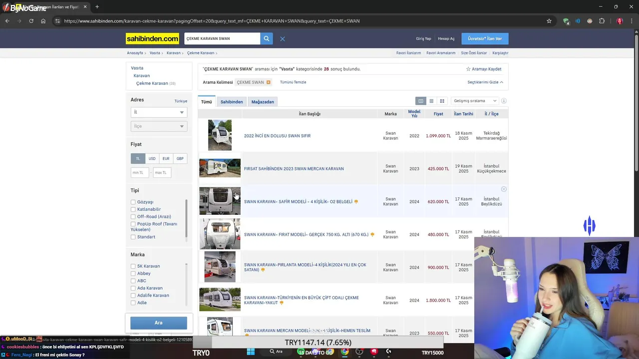Select EUR currency in price filter
Image resolution: width=639 pixels, height=359 pixels.
coord(166,159)
